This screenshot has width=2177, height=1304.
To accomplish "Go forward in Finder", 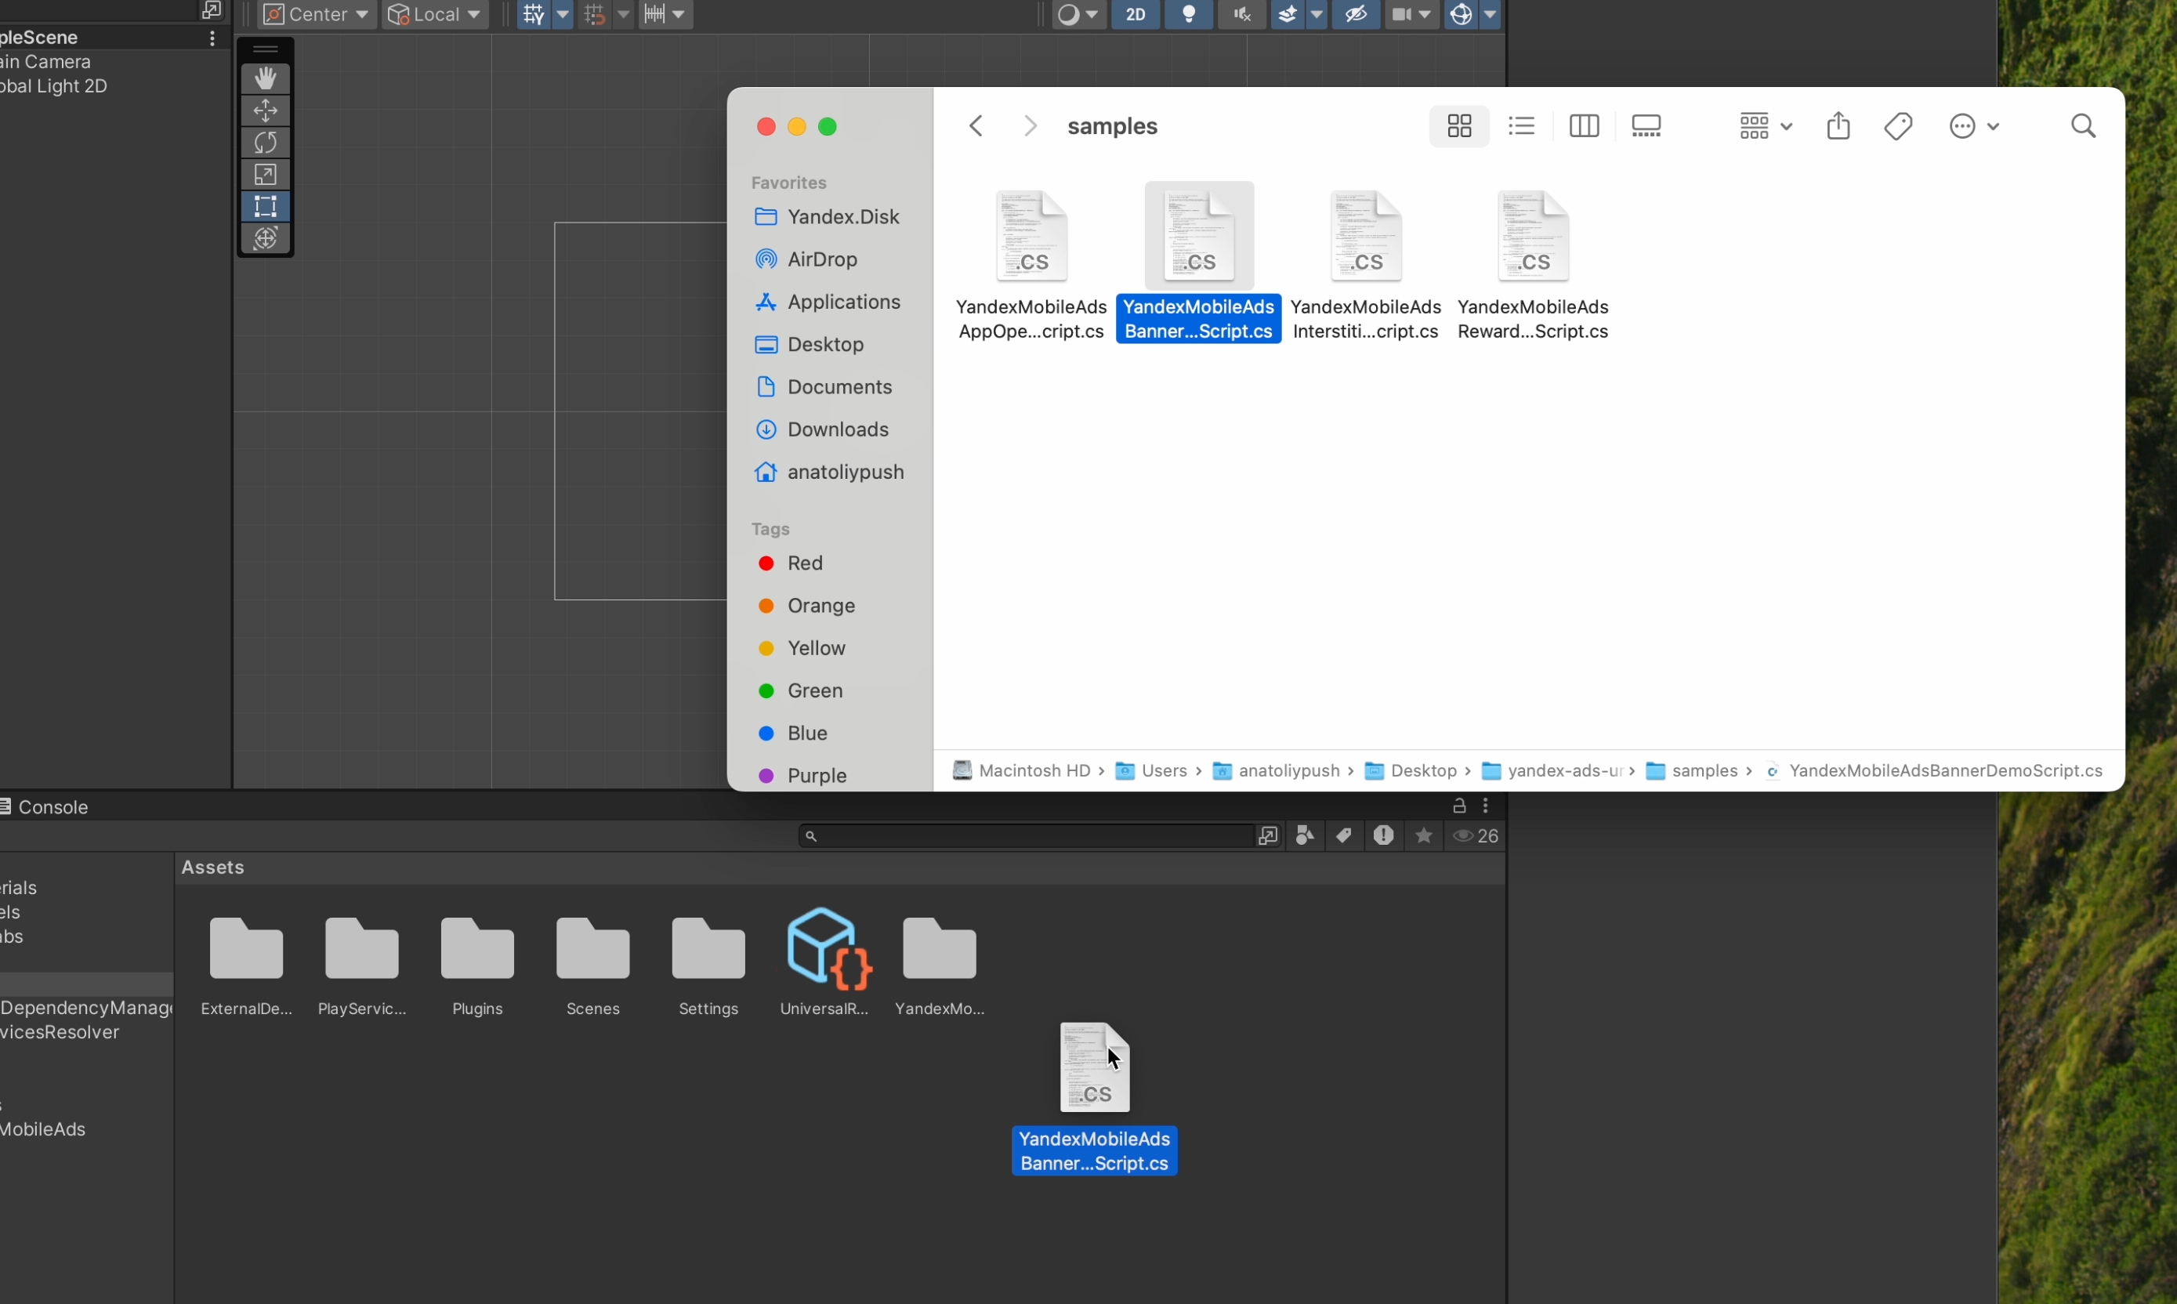I will (1031, 126).
